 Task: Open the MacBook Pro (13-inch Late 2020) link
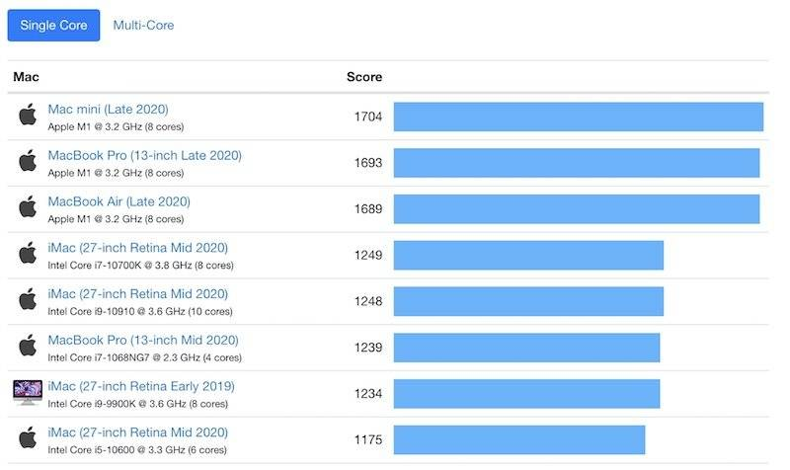coord(144,155)
